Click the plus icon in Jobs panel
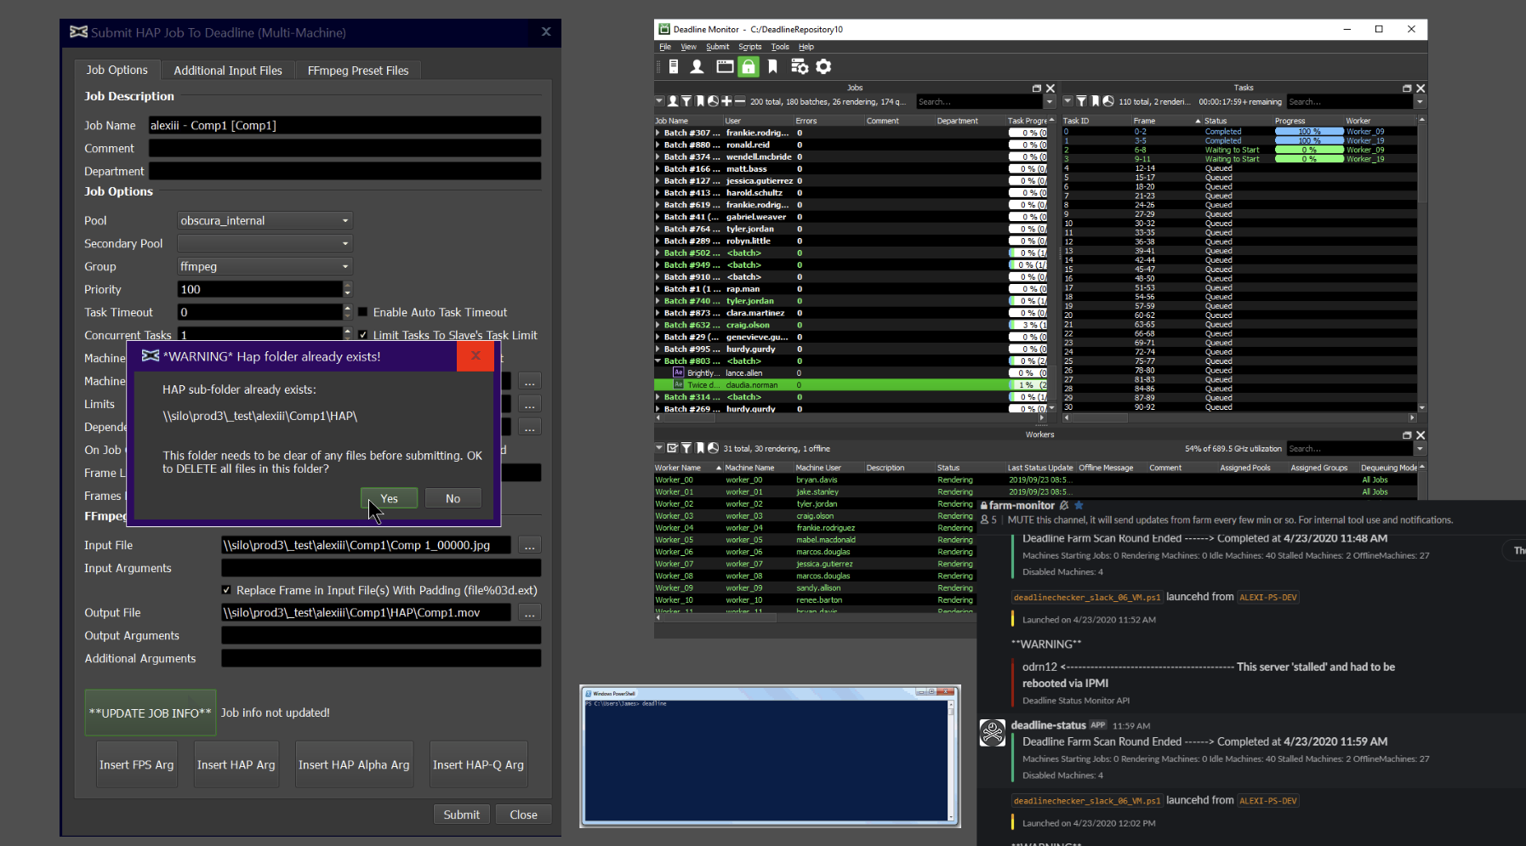 click(726, 101)
